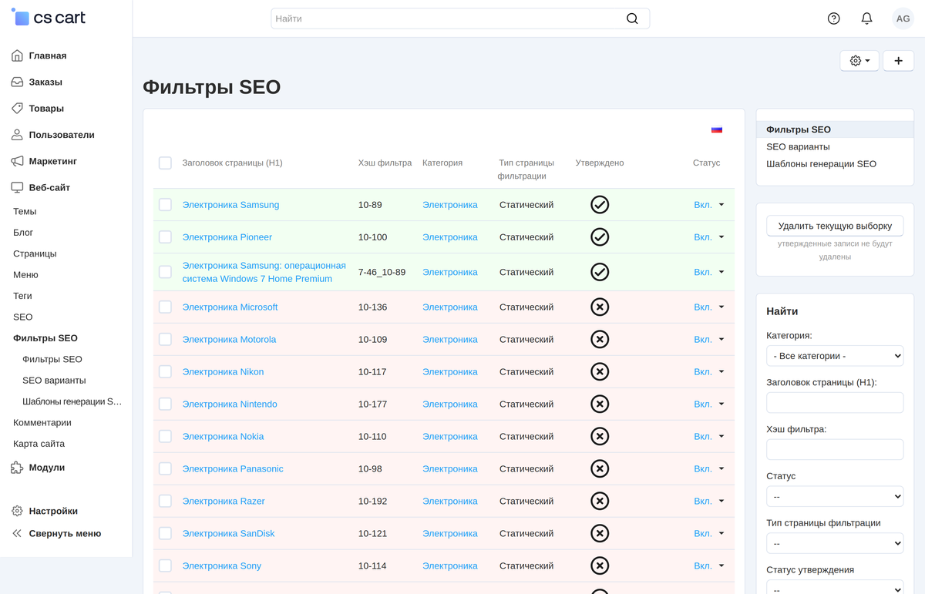Open Темы in the sidebar

pos(25,211)
